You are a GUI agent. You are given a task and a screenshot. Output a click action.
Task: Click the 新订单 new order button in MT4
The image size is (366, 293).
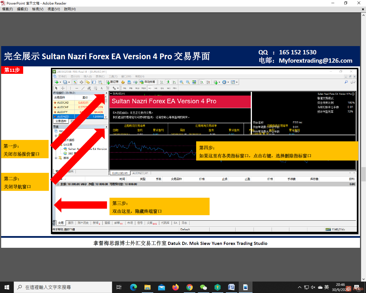pos(112,82)
